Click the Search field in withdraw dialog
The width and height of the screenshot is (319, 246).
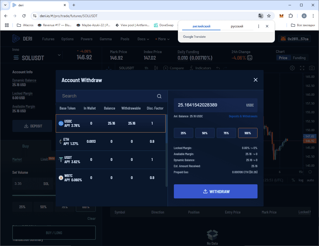click(x=108, y=96)
